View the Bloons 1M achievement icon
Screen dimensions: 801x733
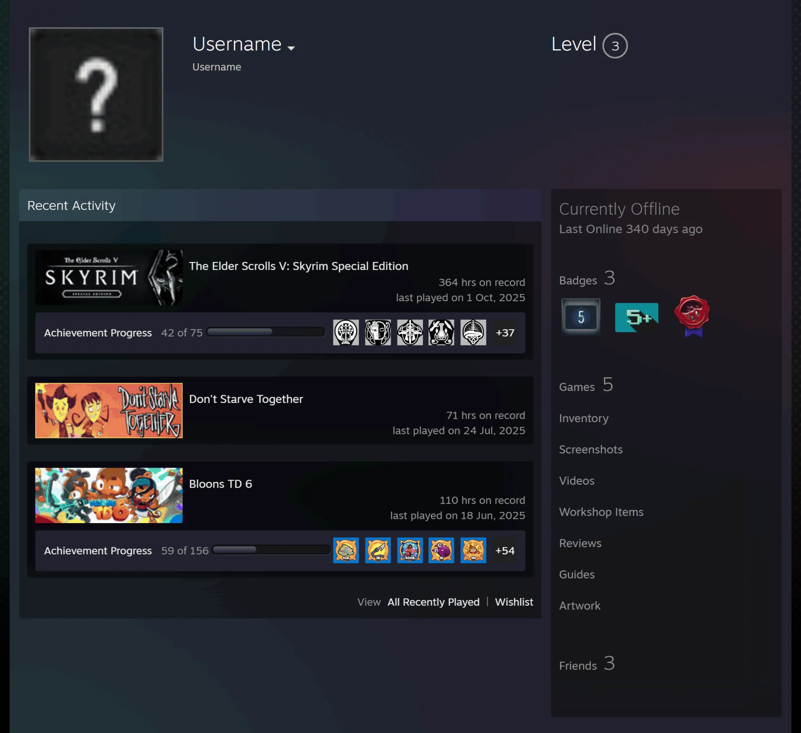(x=474, y=550)
